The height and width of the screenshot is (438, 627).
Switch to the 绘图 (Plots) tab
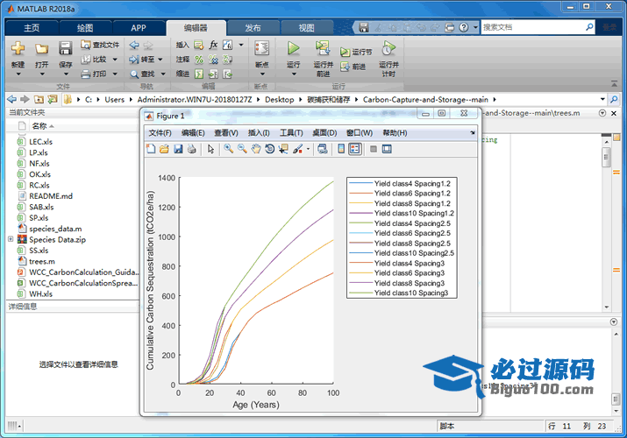pos(85,28)
